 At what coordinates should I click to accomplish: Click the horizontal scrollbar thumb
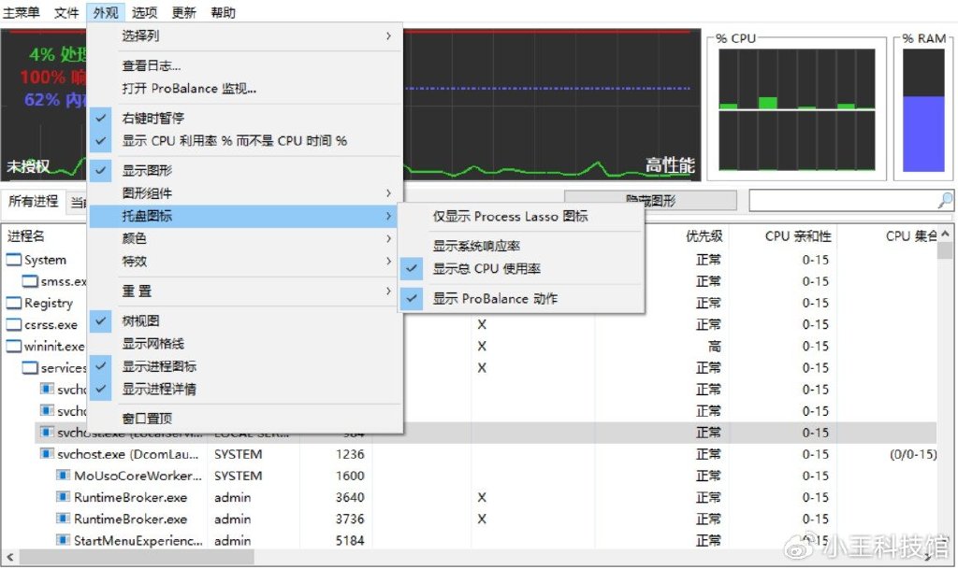pos(137,557)
